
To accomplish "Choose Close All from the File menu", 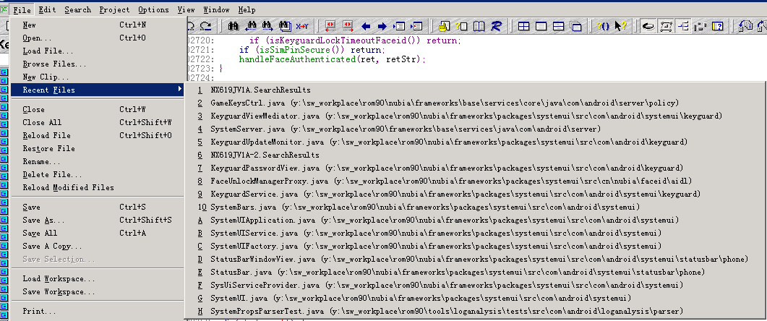I will pyautogui.click(x=98, y=122).
